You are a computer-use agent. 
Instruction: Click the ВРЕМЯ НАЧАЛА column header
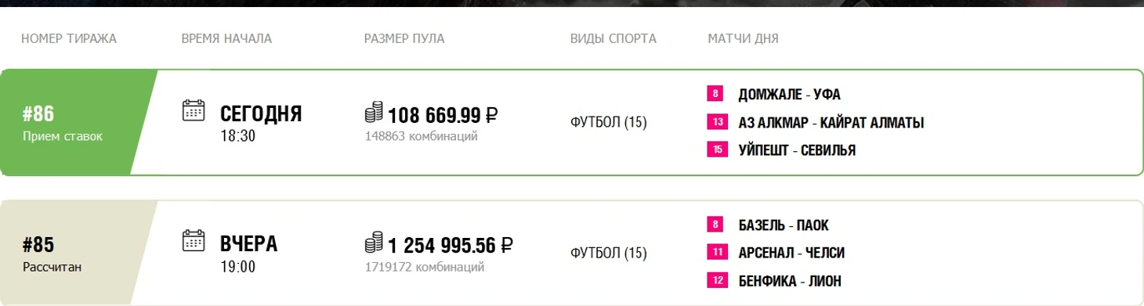(226, 38)
